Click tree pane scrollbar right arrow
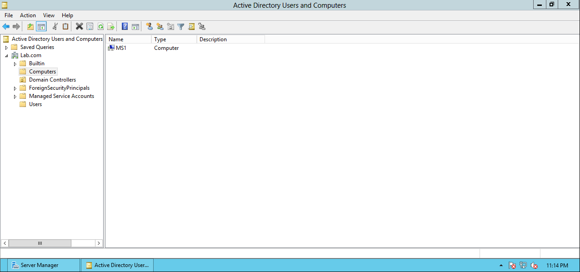This screenshot has height=272, width=580. point(99,243)
